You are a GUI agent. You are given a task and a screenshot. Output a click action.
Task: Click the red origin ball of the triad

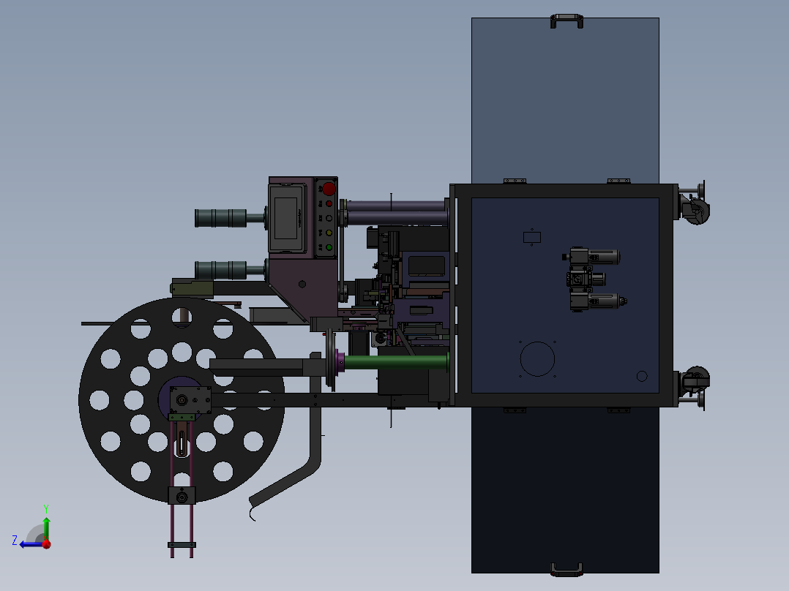tap(47, 544)
